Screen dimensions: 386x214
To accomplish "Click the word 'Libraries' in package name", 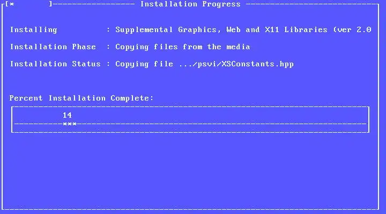I will pyautogui.click(x=306, y=30).
